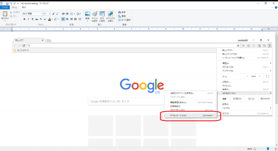Viewport: 278px width, 151px height.
Task: Increase indent of the paragraph
Action: [67, 14]
